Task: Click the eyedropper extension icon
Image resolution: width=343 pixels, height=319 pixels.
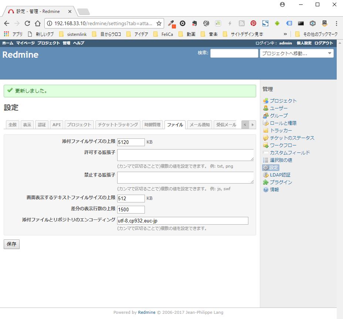Action: click(x=171, y=23)
